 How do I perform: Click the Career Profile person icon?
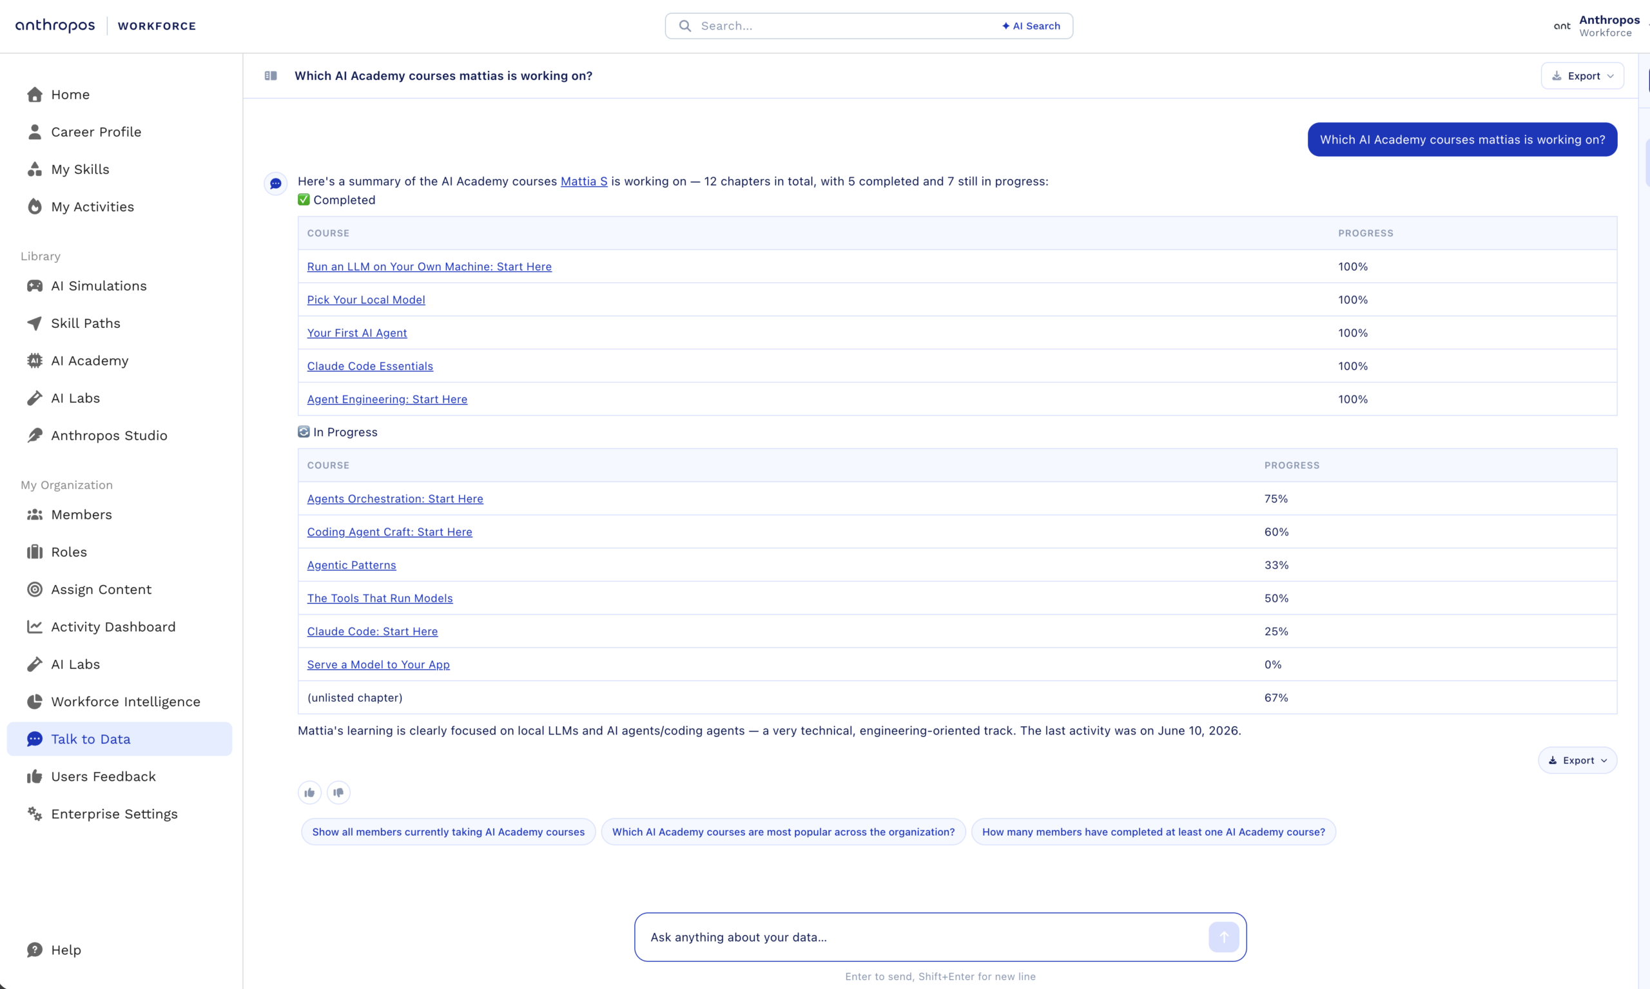(x=35, y=132)
